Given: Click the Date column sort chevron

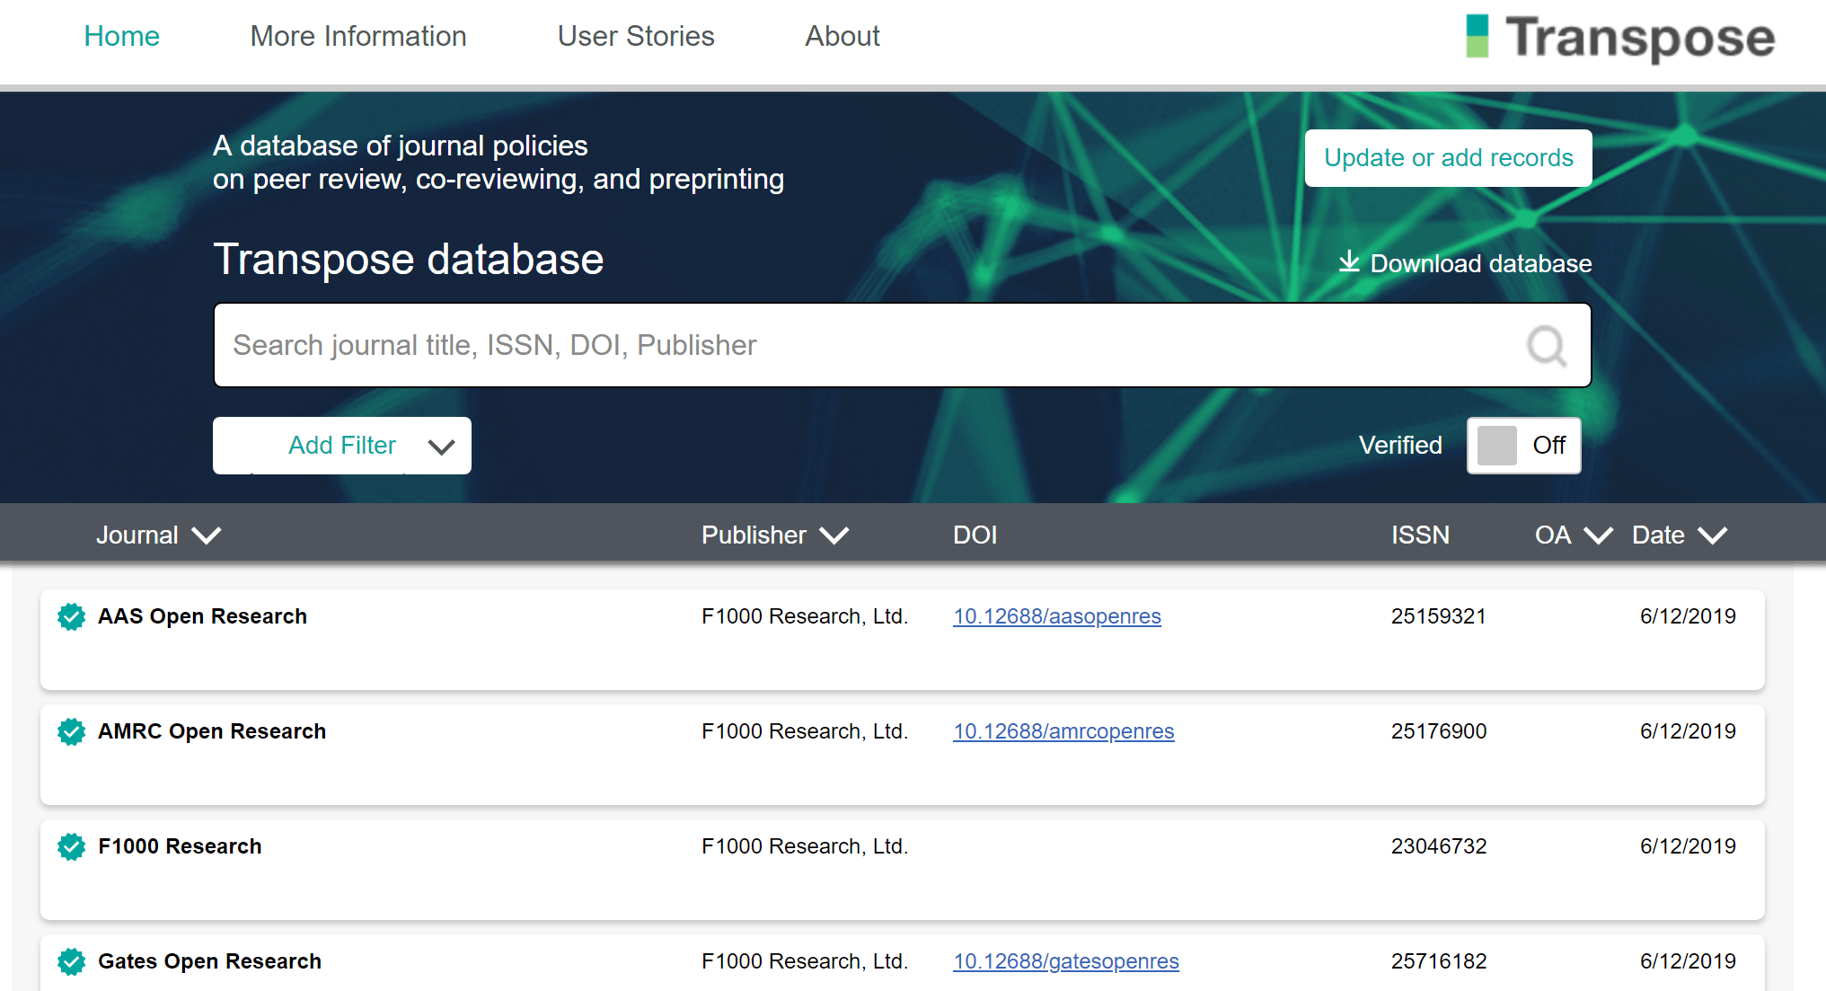Looking at the screenshot, I should coord(1712,535).
